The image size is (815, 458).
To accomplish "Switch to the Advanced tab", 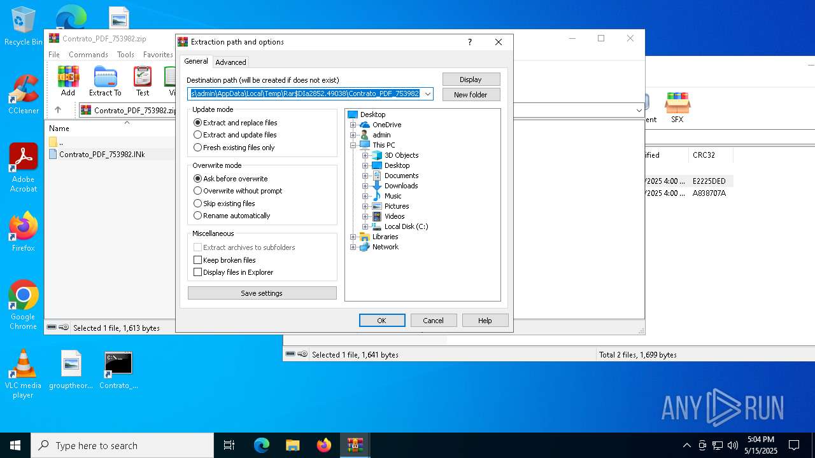I will tap(230, 62).
